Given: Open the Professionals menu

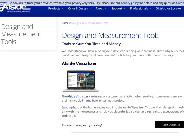Looking at the screenshot, I should (x=139, y=9).
